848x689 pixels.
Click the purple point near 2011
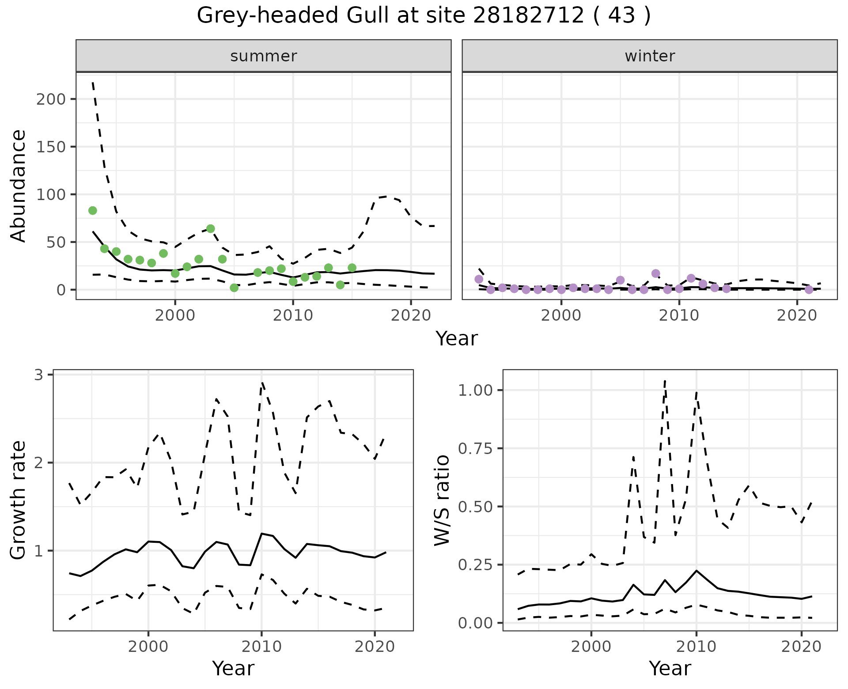pos(691,278)
